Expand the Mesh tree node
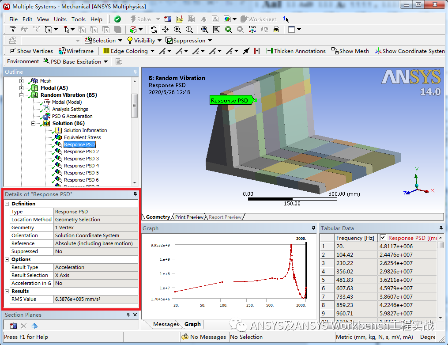Image resolution: width=448 pixels, height=345 pixels. coord(22,81)
